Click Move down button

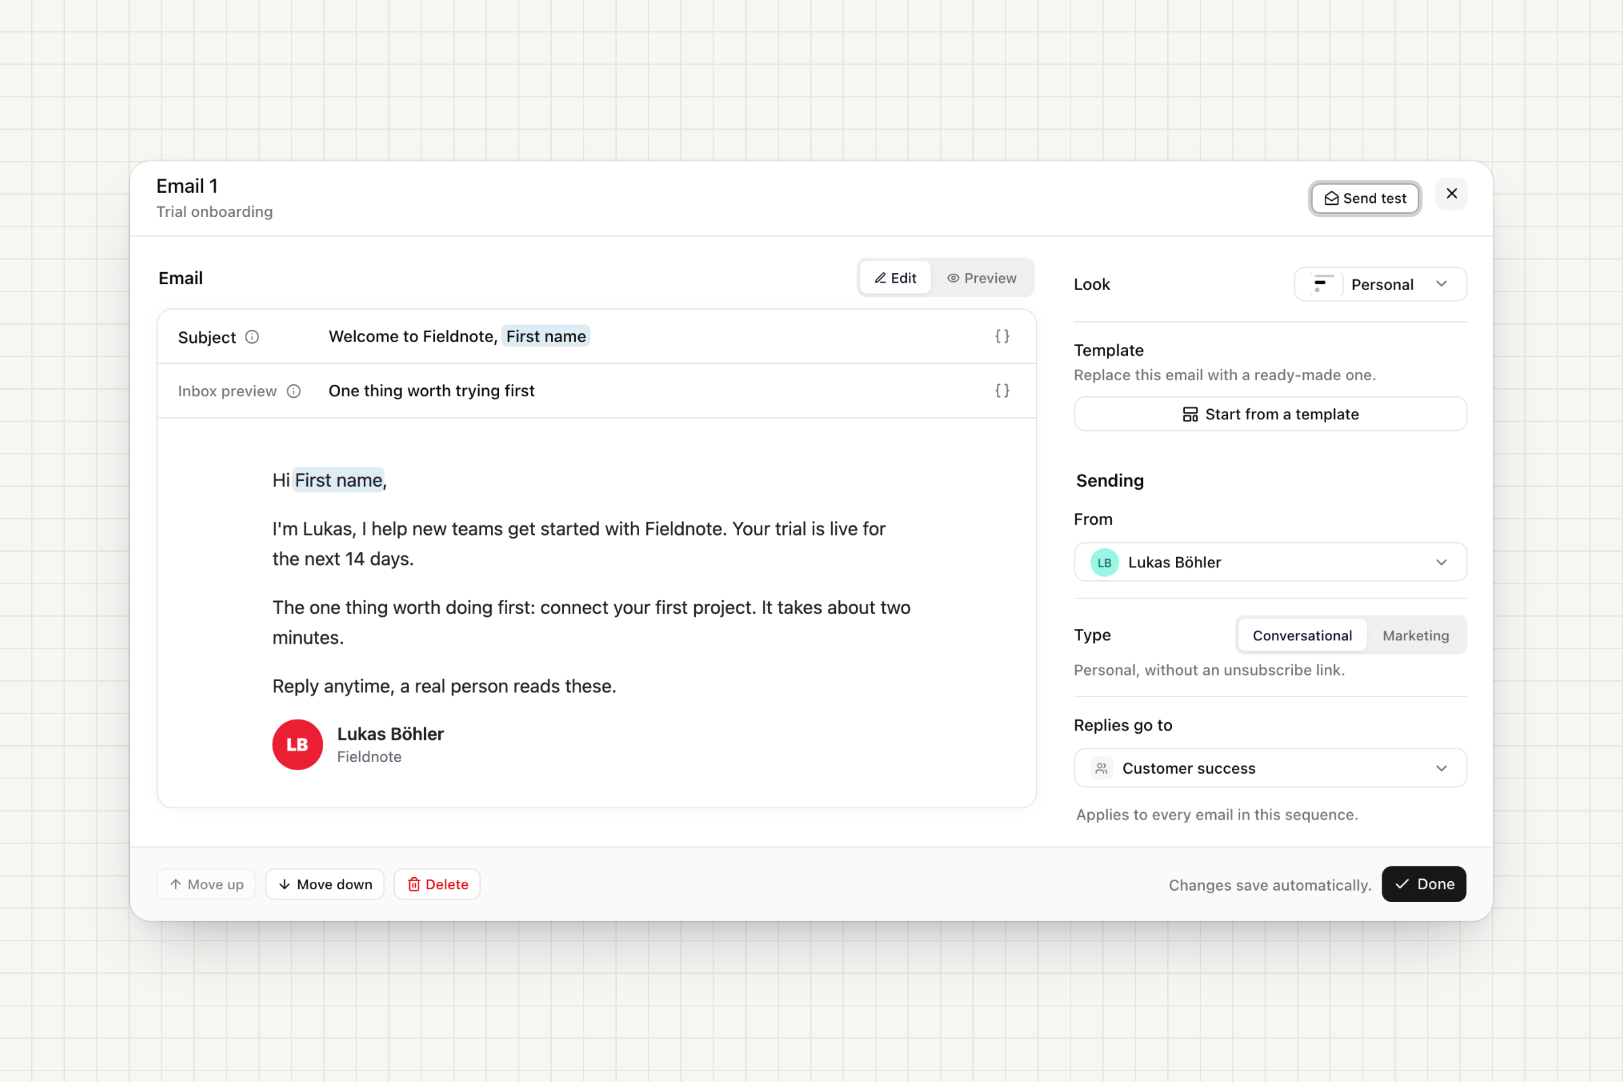pyautogui.click(x=325, y=884)
